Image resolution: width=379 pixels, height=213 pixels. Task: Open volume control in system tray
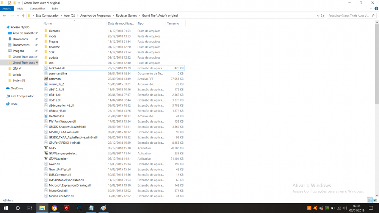pos(345,208)
